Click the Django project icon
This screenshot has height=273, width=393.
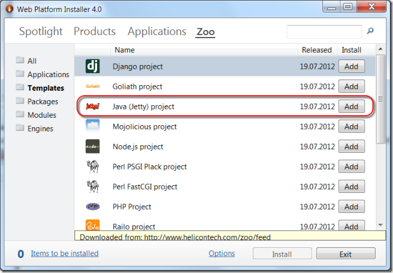click(x=92, y=66)
